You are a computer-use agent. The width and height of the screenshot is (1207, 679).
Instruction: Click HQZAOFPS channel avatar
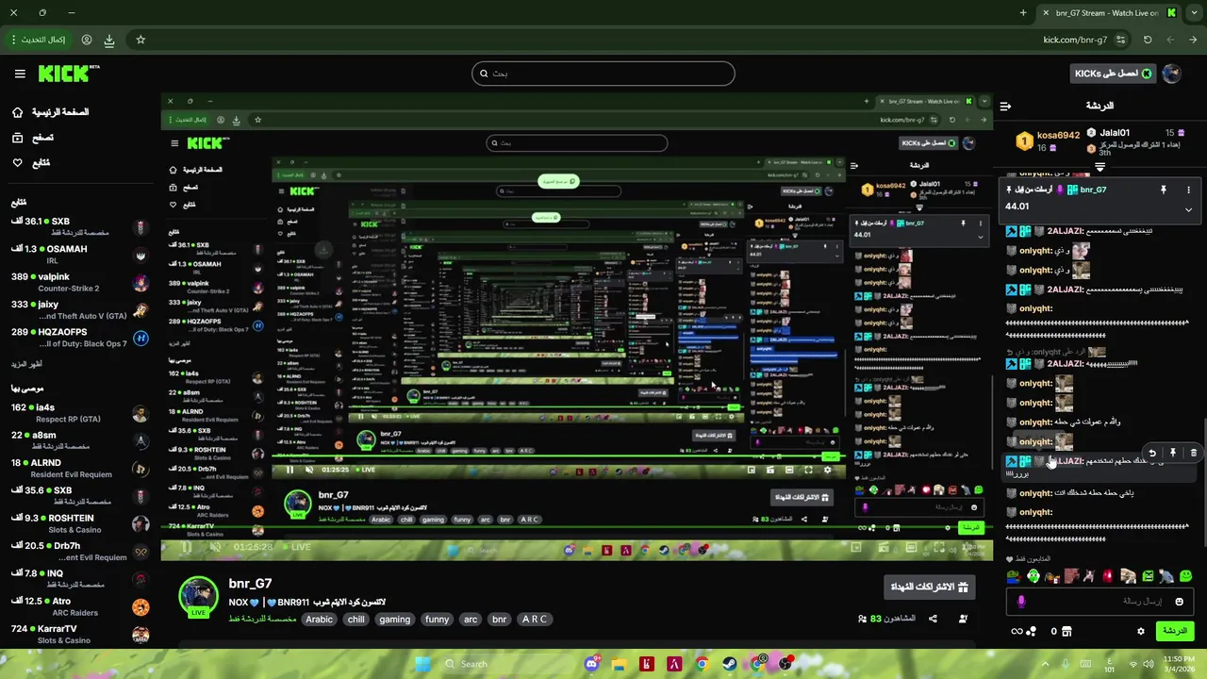(x=141, y=338)
